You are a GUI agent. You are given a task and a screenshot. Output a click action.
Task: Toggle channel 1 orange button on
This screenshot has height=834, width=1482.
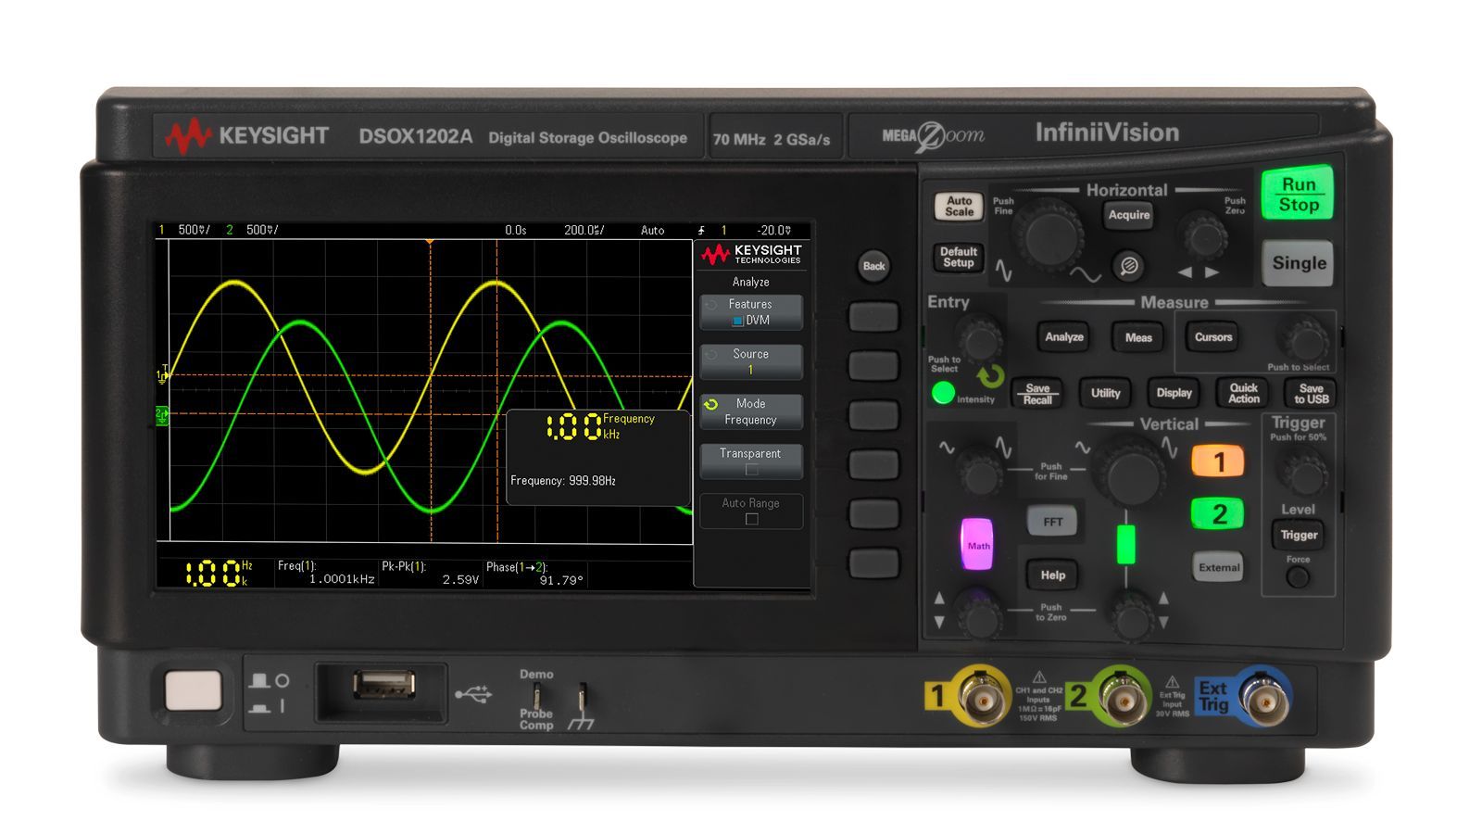(1218, 461)
